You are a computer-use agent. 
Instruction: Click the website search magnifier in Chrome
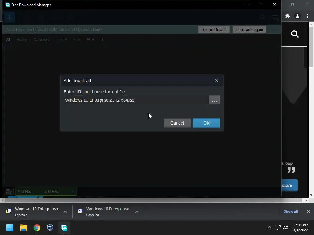(x=295, y=34)
